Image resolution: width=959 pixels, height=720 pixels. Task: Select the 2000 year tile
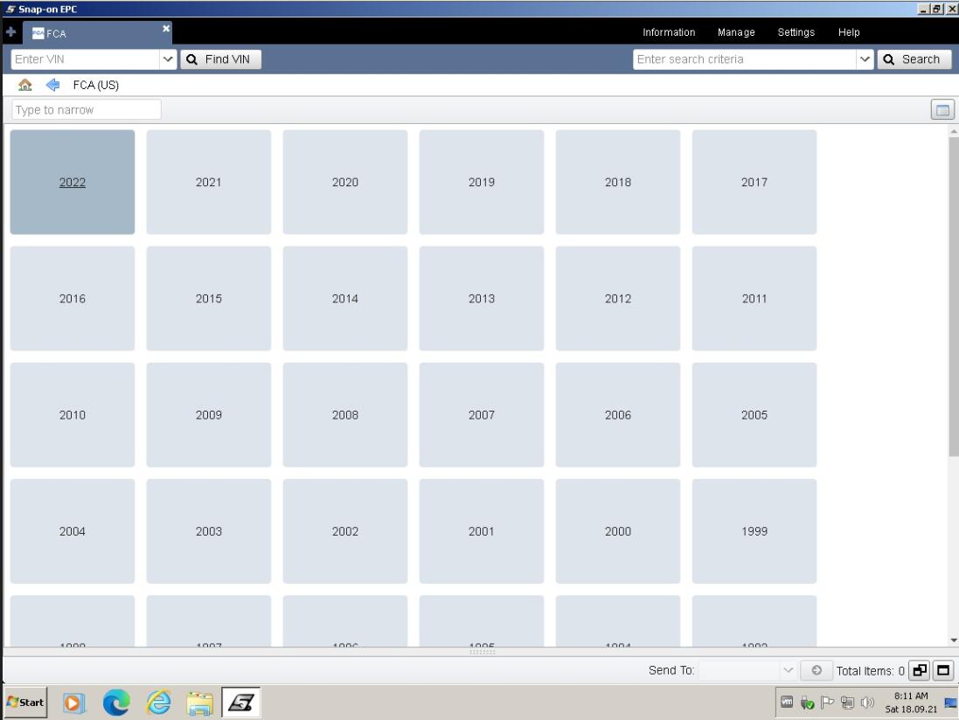(x=618, y=531)
